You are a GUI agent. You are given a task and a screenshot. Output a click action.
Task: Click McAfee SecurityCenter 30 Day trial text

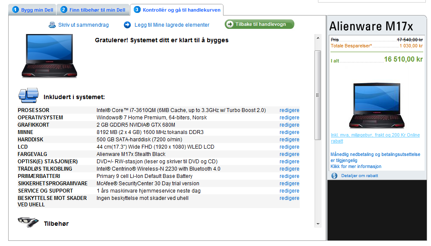click(x=148, y=184)
